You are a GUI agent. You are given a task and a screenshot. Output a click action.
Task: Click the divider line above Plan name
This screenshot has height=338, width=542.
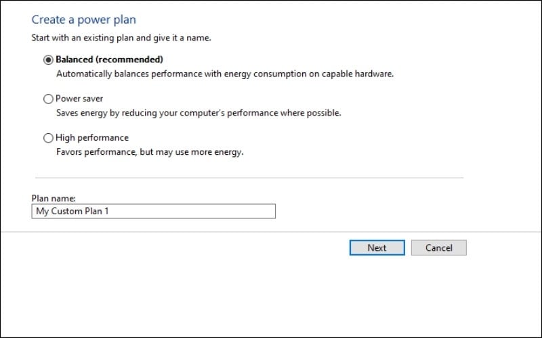pyautogui.click(x=249, y=178)
